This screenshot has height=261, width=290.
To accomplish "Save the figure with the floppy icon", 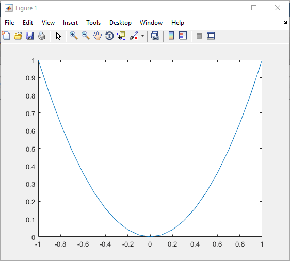I will coord(30,36).
